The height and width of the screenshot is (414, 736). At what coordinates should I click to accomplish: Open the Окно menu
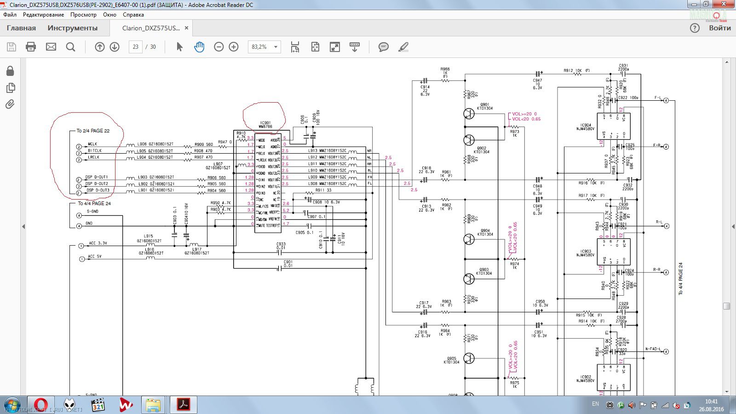coord(109,15)
